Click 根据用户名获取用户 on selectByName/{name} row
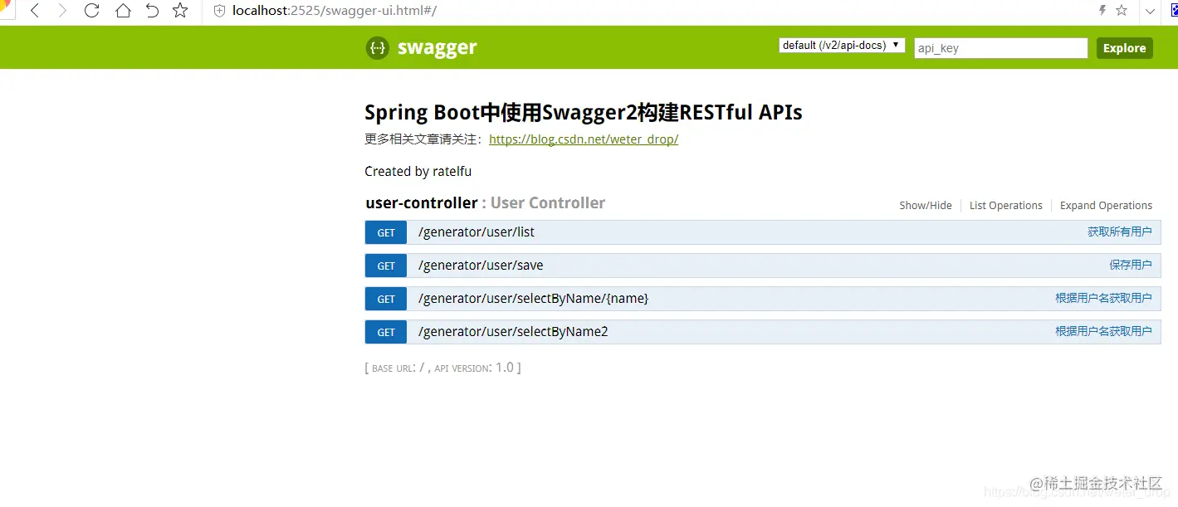This screenshot has height=507, width=1178. point(1103,299)
